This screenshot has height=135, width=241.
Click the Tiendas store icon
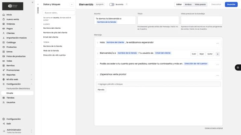click(4, 98)
